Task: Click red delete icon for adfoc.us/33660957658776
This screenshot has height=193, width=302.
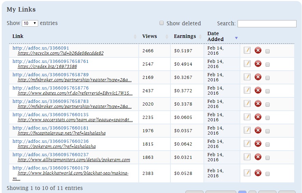Action: [x=258, y=91]
